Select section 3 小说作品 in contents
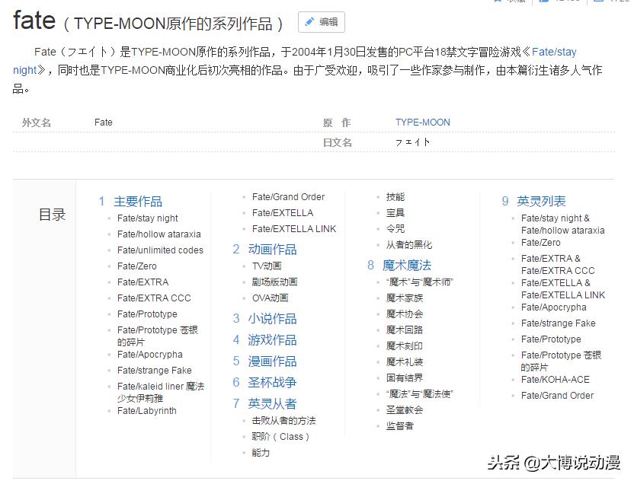This screenshot has height=484, width=634. [x=272, y=318]
